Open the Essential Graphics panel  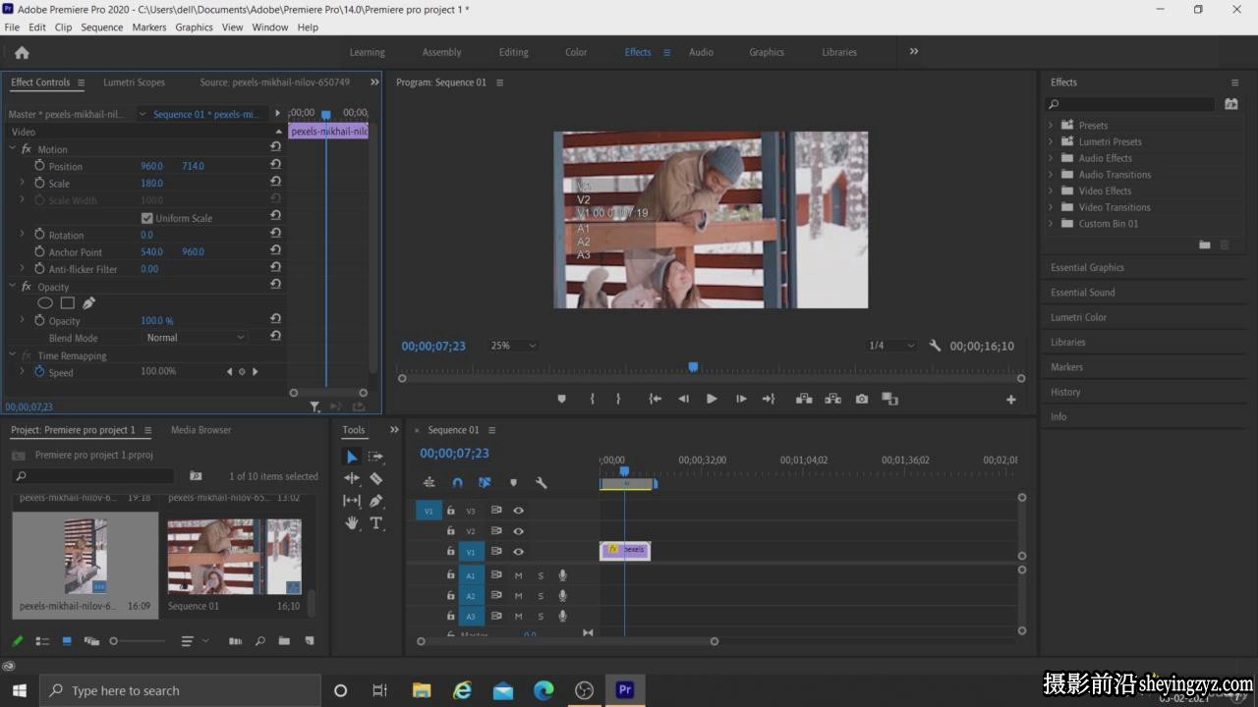click(1087, 267)
